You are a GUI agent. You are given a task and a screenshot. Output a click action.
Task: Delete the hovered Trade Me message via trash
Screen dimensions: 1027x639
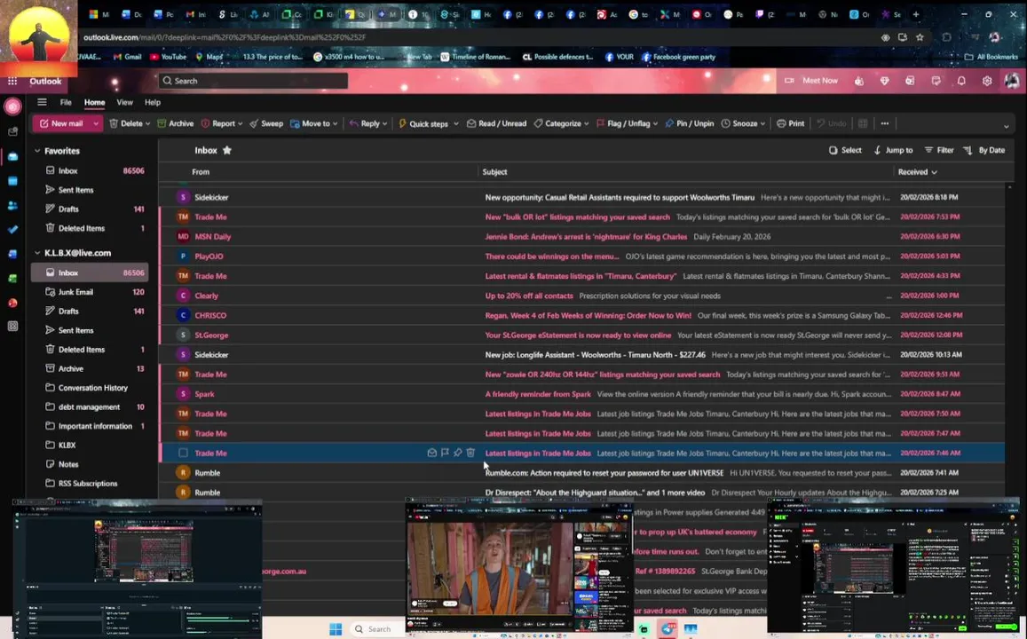[x=470, y=453]
